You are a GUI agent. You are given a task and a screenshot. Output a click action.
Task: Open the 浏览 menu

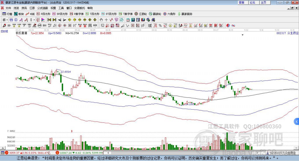click(16, 8)
